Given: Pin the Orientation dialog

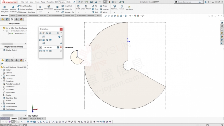Looking at the screenshot, I should (61, 33).
